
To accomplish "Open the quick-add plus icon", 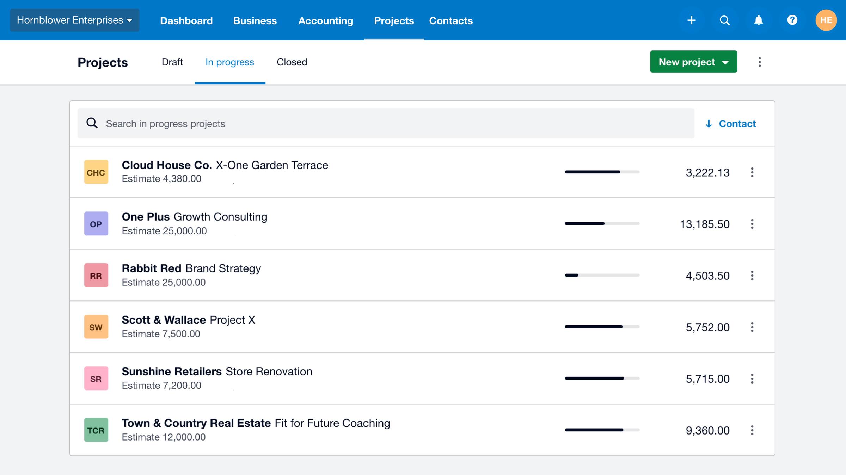I will tap(692, 20).
